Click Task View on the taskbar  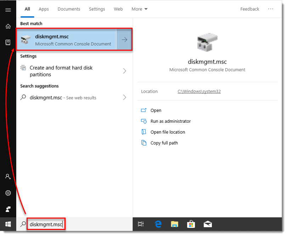pyautogui.click(x=141, y=224)
